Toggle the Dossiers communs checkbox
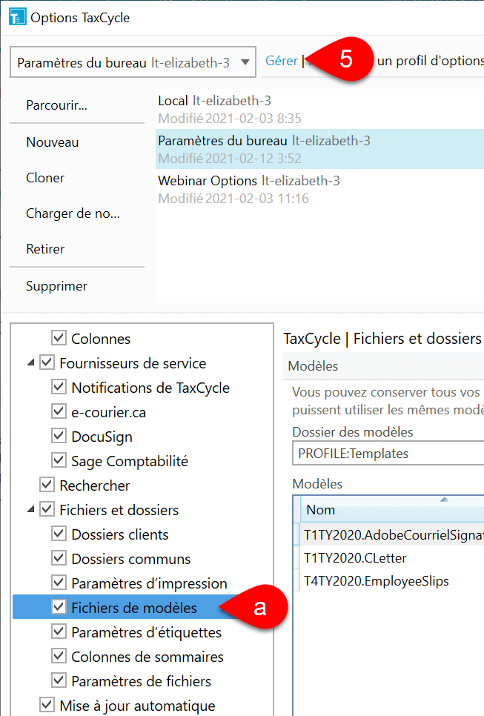Screen dimensions: 484x716 coord(59,558)
